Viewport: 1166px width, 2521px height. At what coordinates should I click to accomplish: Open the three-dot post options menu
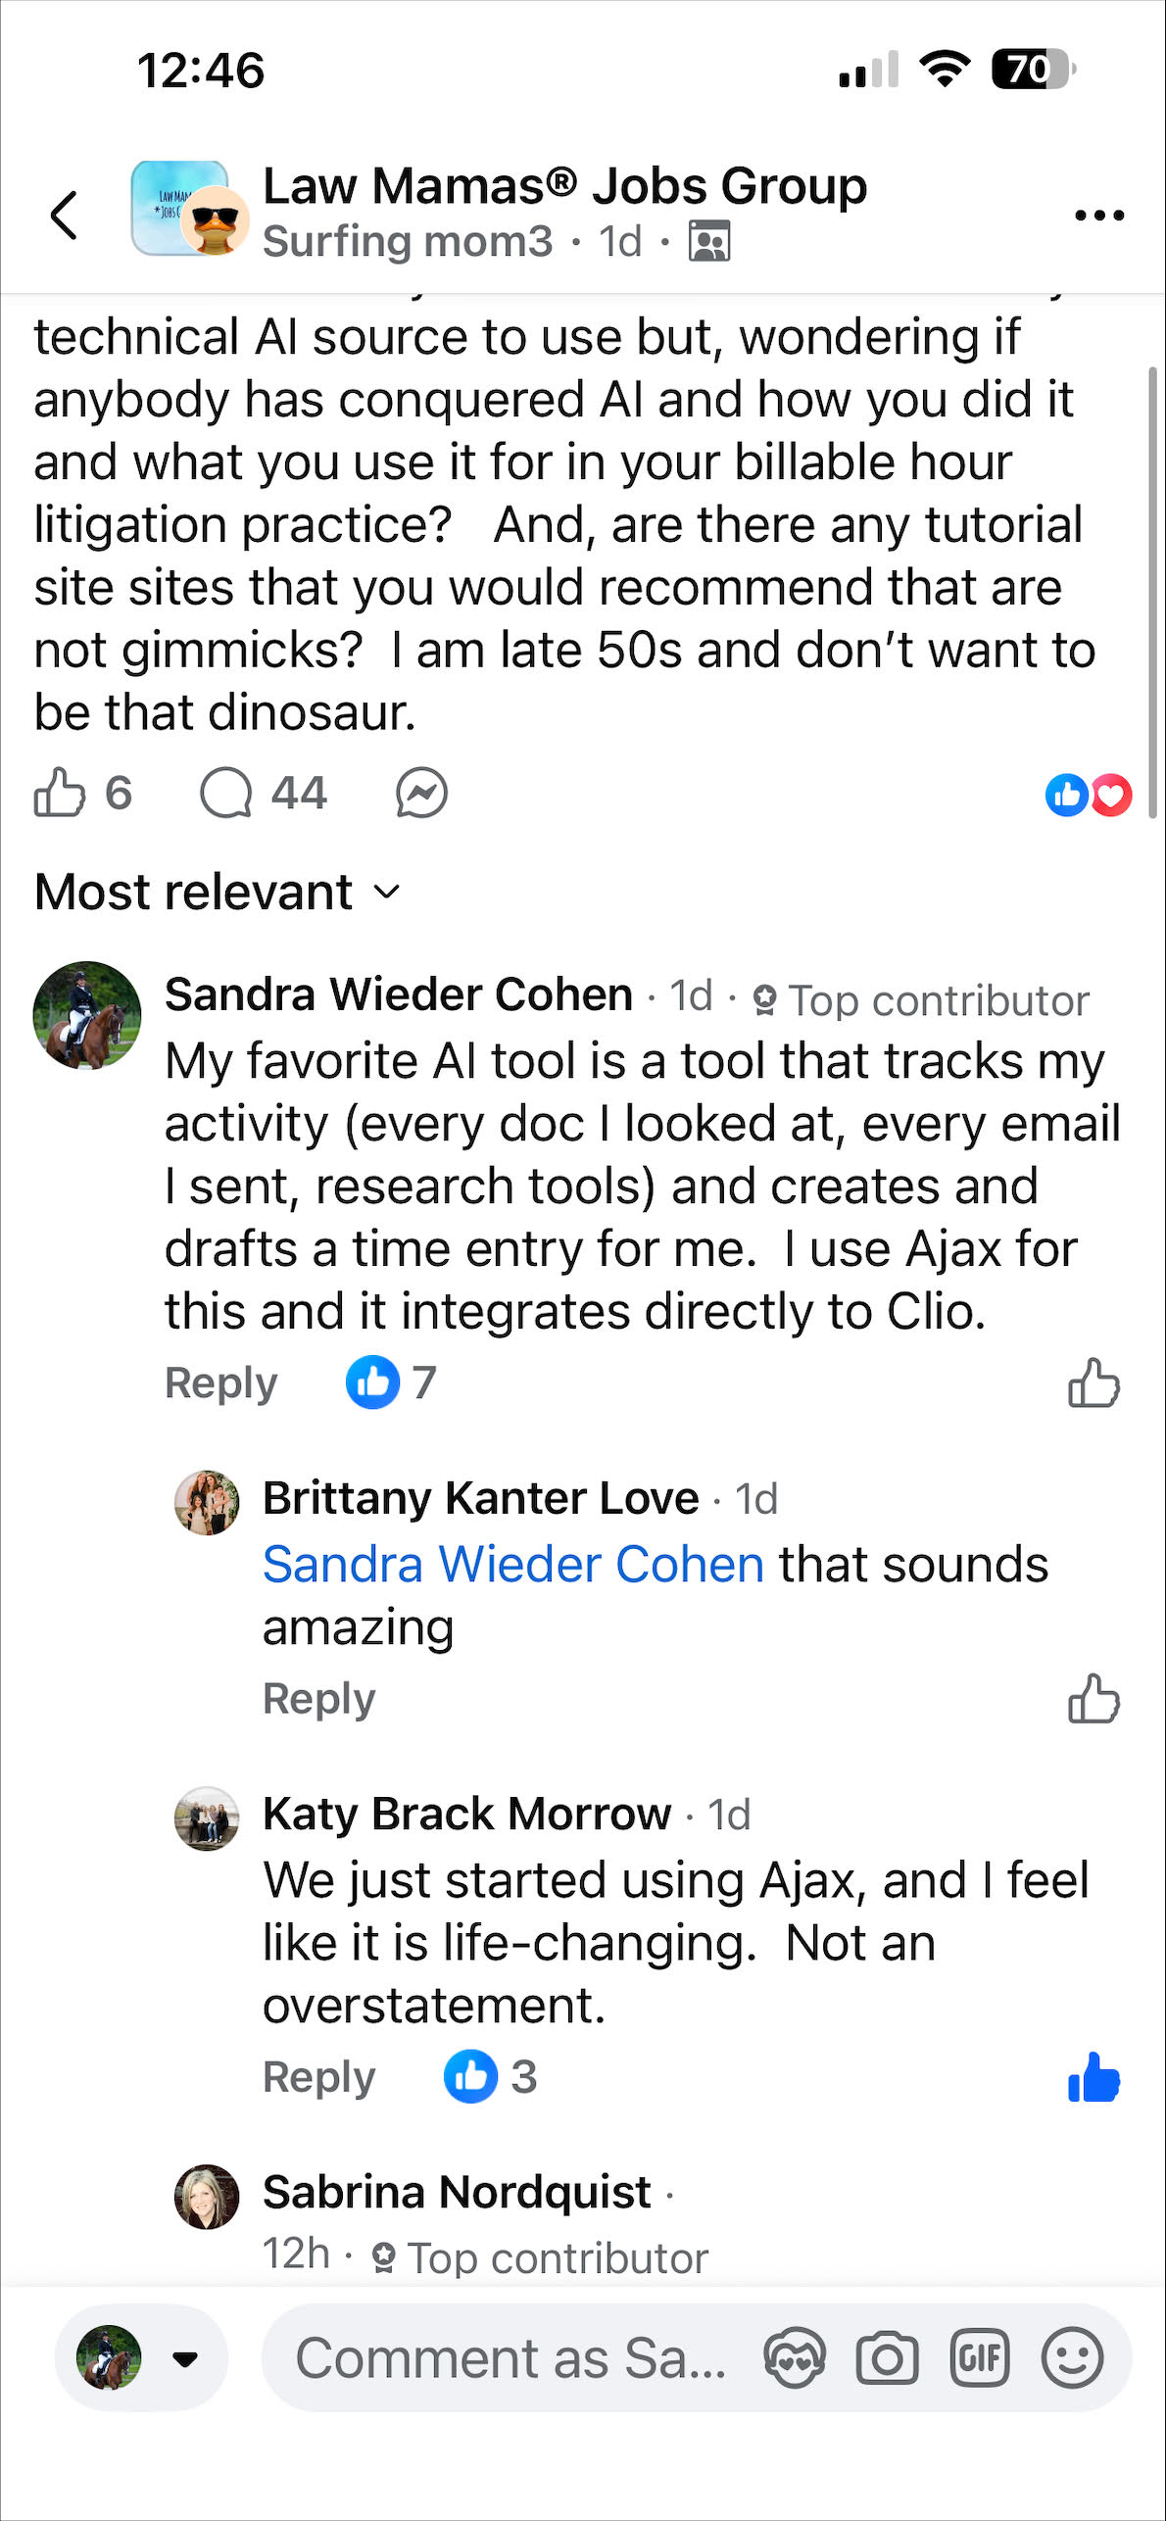click(1098, 215)
